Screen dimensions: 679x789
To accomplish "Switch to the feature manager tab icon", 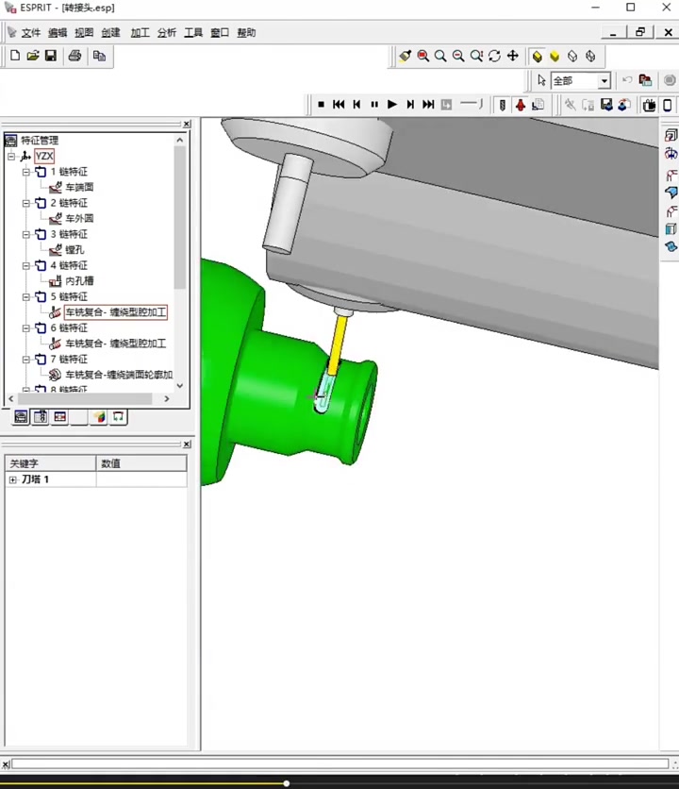I will 21,416.
